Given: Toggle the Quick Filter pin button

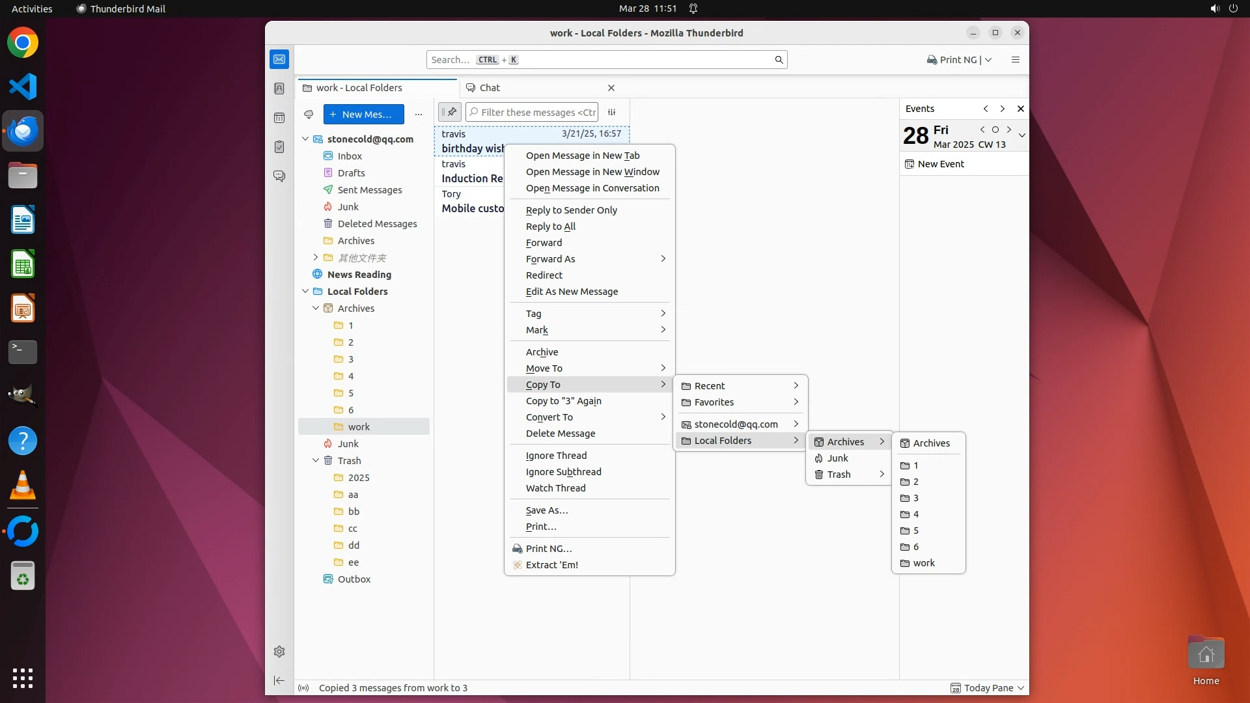Looking at the screenshot, I should pos(450,112).
